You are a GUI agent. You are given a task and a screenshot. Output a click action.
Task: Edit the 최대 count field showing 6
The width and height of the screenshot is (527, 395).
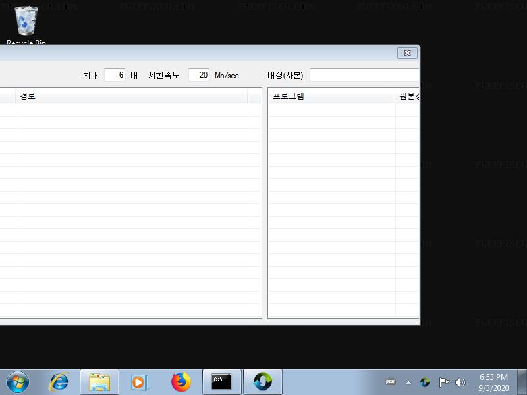[x=115, y=75]
